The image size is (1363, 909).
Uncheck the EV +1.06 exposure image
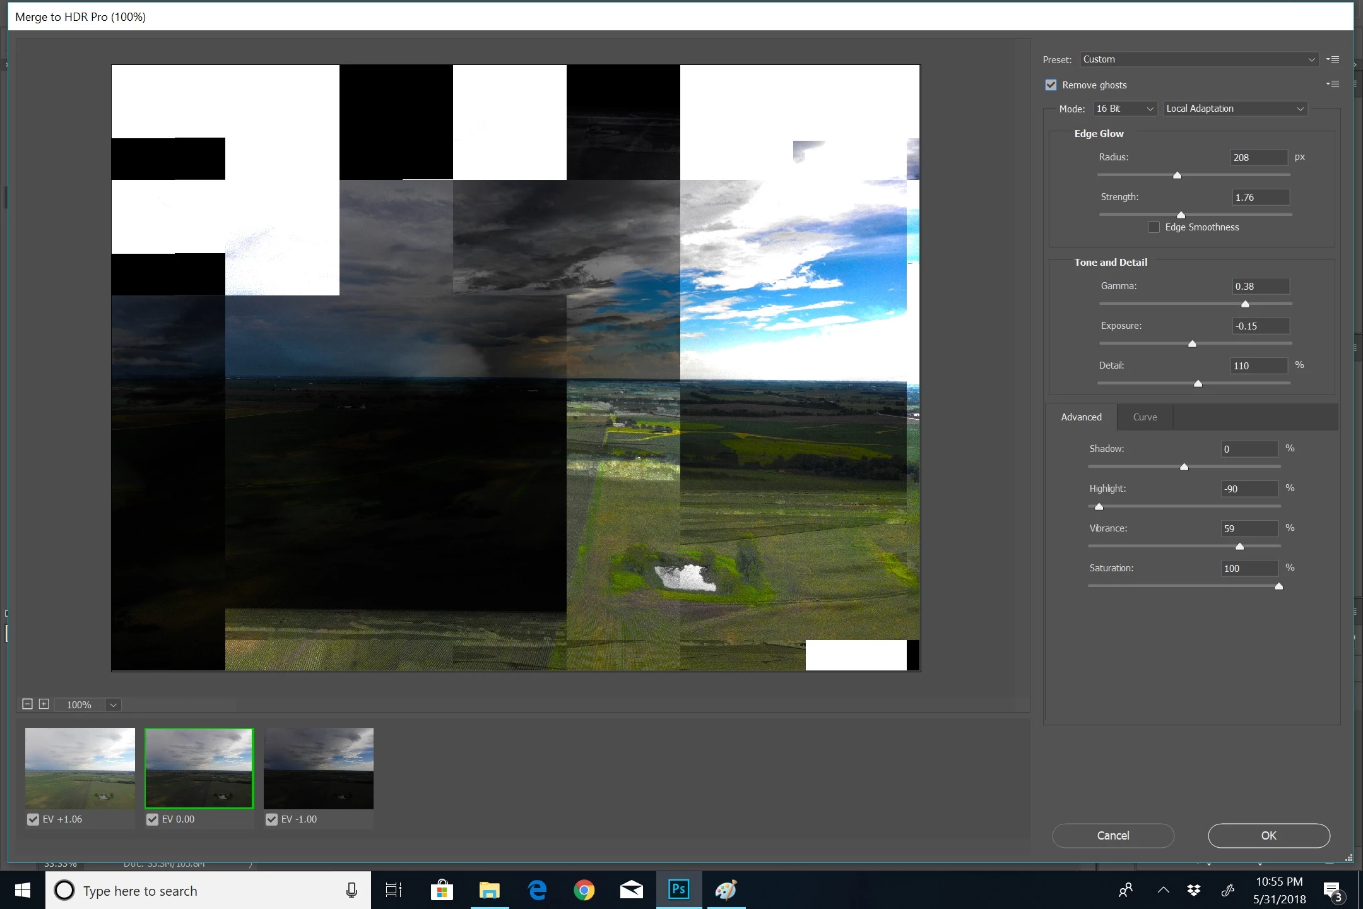click(x=33, y=819)
